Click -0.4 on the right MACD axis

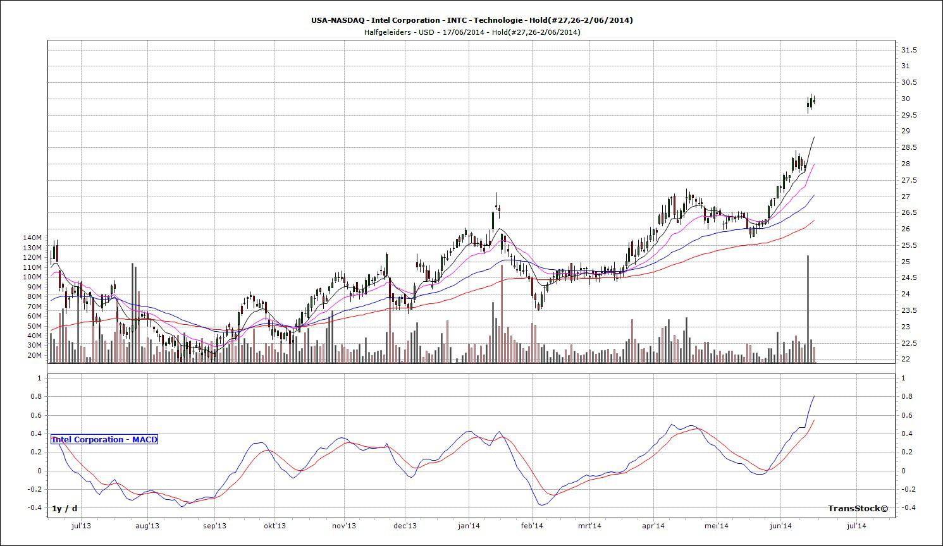(908, 508)
